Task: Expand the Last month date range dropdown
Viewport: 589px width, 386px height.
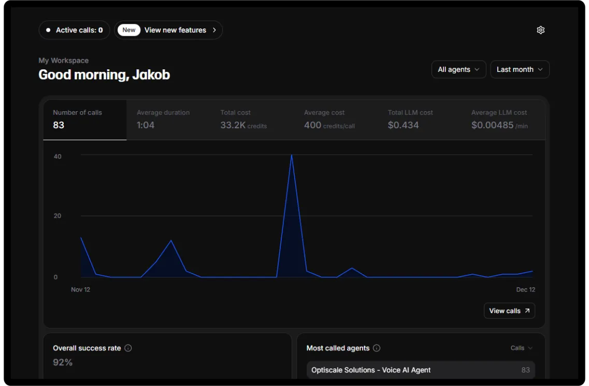Action: pyautogui.click(x=520, y=69)
